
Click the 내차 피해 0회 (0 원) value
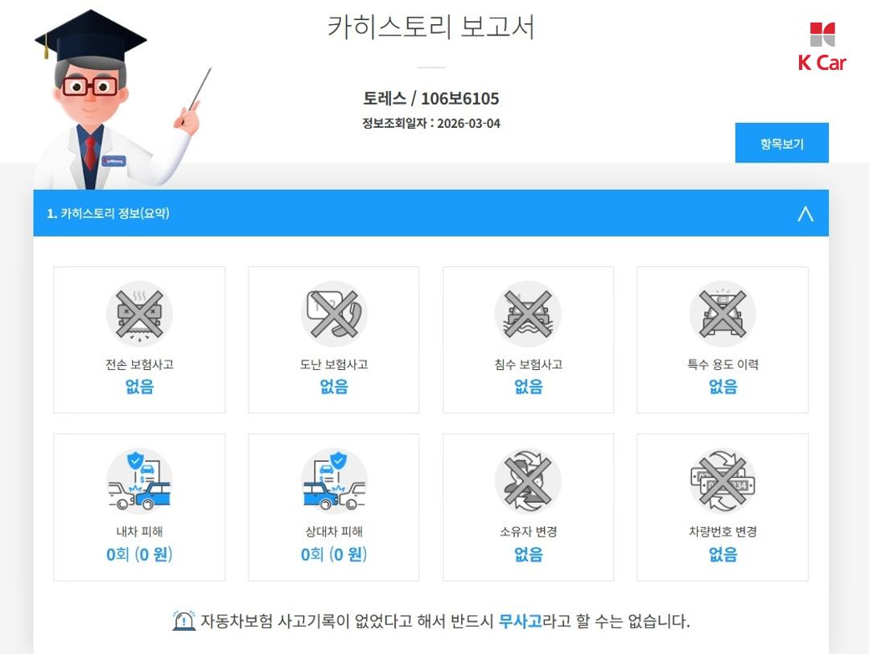[140, 554]
